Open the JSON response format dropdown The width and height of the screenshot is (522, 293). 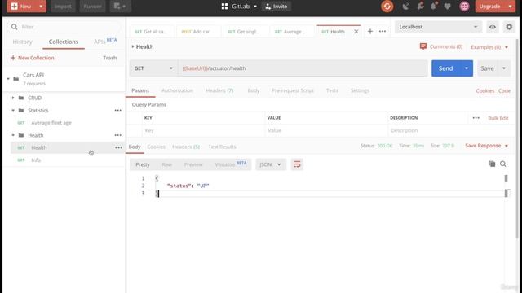(x=271, y=164)
